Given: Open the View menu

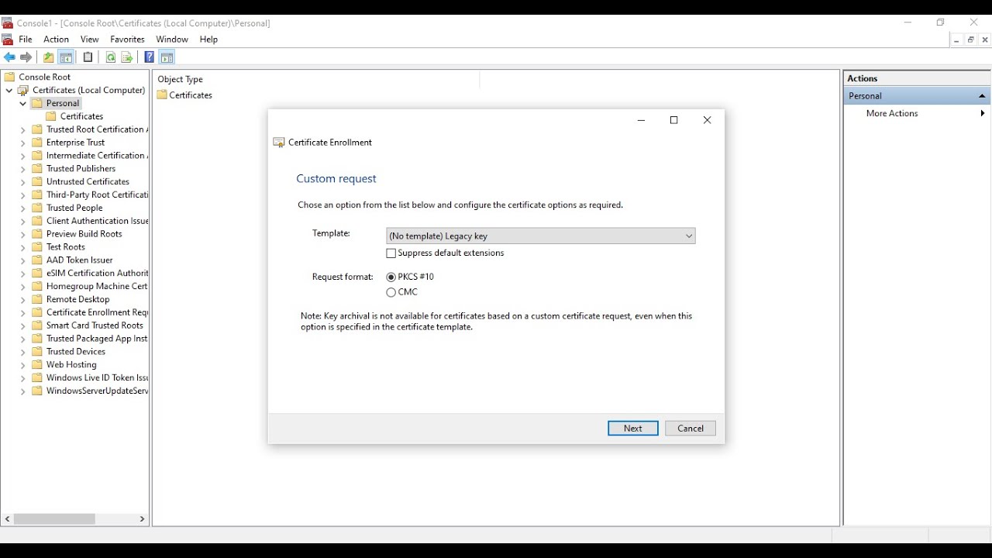Looking at the screenshot, I should pos(90,40).
